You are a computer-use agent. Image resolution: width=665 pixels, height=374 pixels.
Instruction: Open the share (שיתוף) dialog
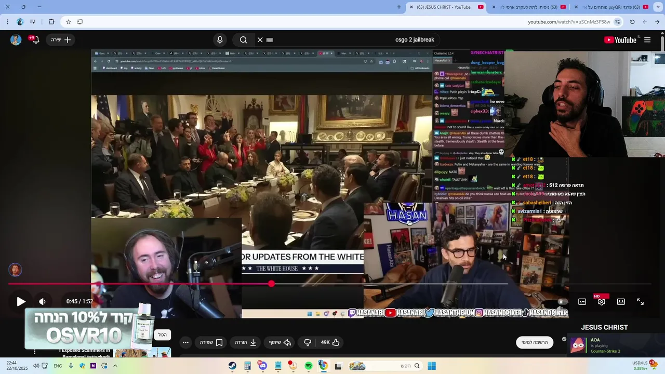click(280, 342)
